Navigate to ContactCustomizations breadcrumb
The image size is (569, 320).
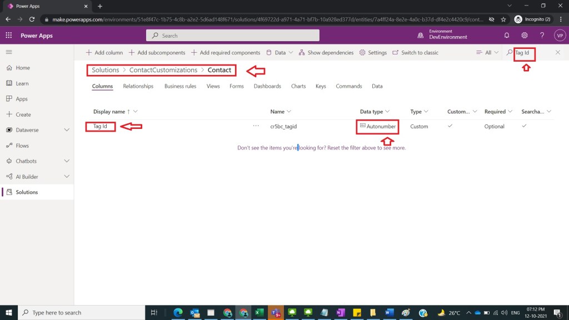163,70
